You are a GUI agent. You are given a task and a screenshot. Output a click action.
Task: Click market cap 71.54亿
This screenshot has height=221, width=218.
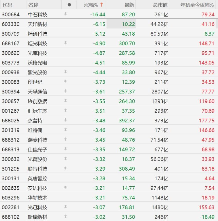(x=159, y=140)
